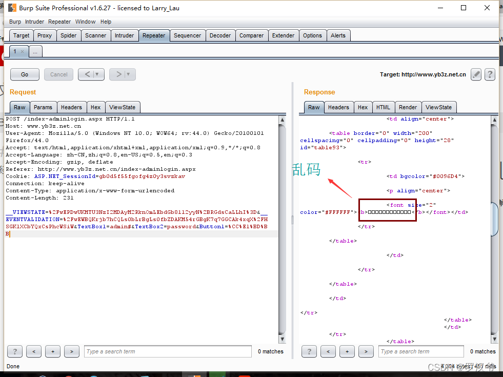Click request pane scroll up arrow
Image resolution: width=503 pixels, height=377 pixels.
283,120
